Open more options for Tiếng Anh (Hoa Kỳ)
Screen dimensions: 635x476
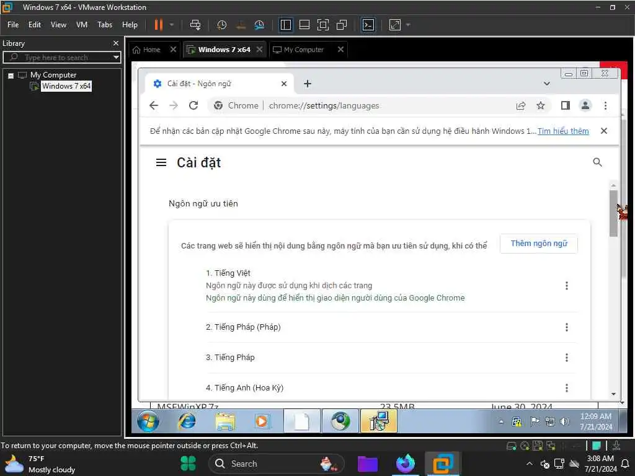coord(567,388)
